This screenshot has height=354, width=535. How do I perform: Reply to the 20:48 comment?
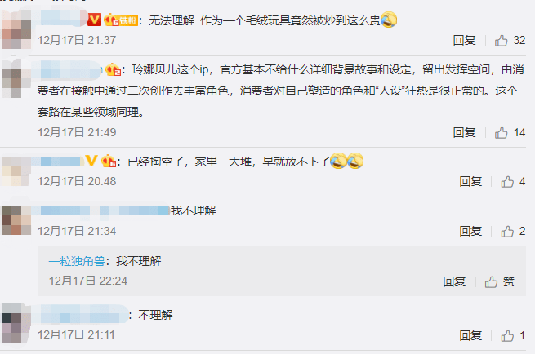pos(470,182)
